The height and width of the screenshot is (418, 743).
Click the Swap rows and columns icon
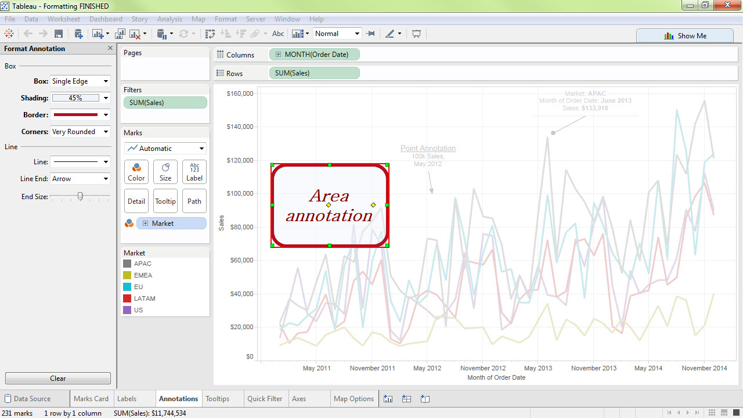click(210, 34)
